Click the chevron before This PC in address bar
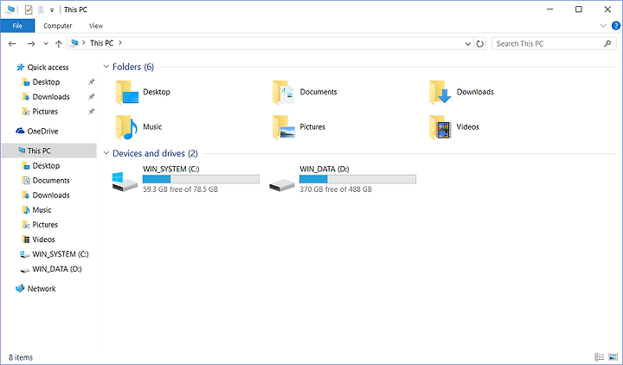The width and height of the screenshot is (623, 365). (84, 42)
